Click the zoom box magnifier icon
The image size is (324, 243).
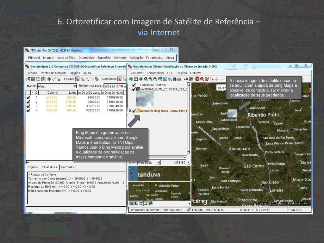click(160, 79)
